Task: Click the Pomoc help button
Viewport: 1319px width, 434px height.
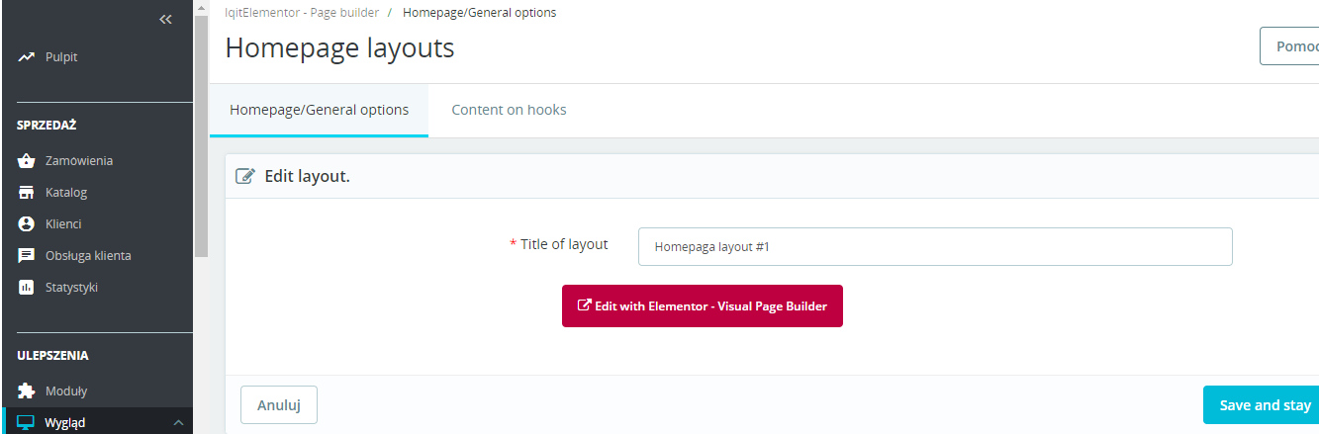Action: tap(1289, 46)
